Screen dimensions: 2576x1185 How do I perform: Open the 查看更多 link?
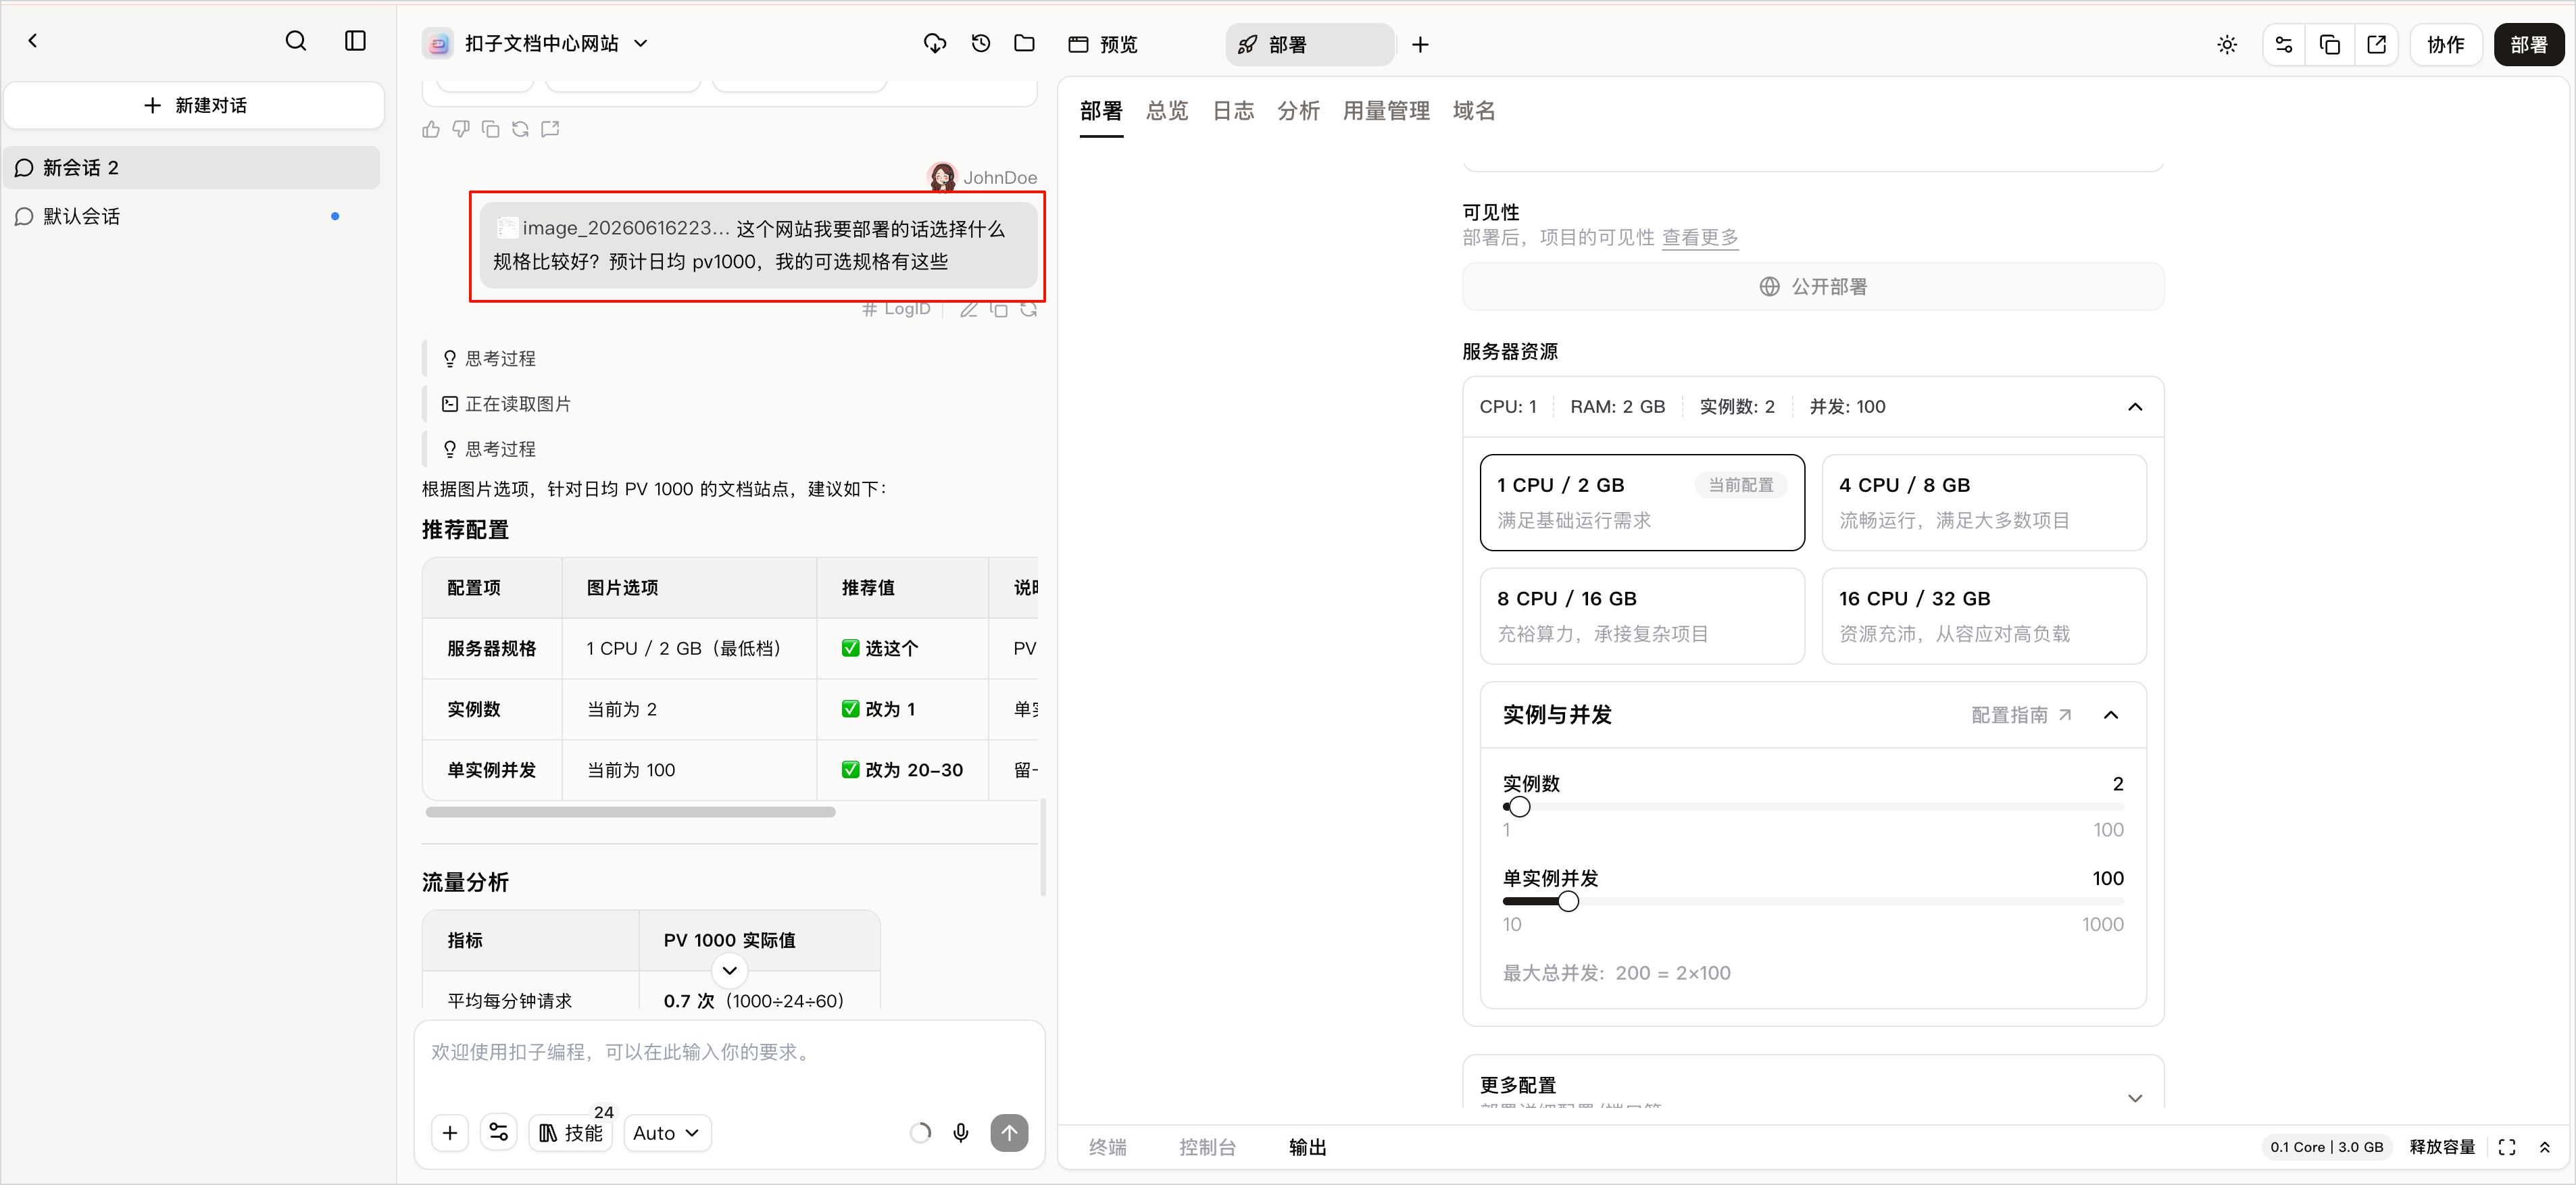click(x=1700, y=238)
